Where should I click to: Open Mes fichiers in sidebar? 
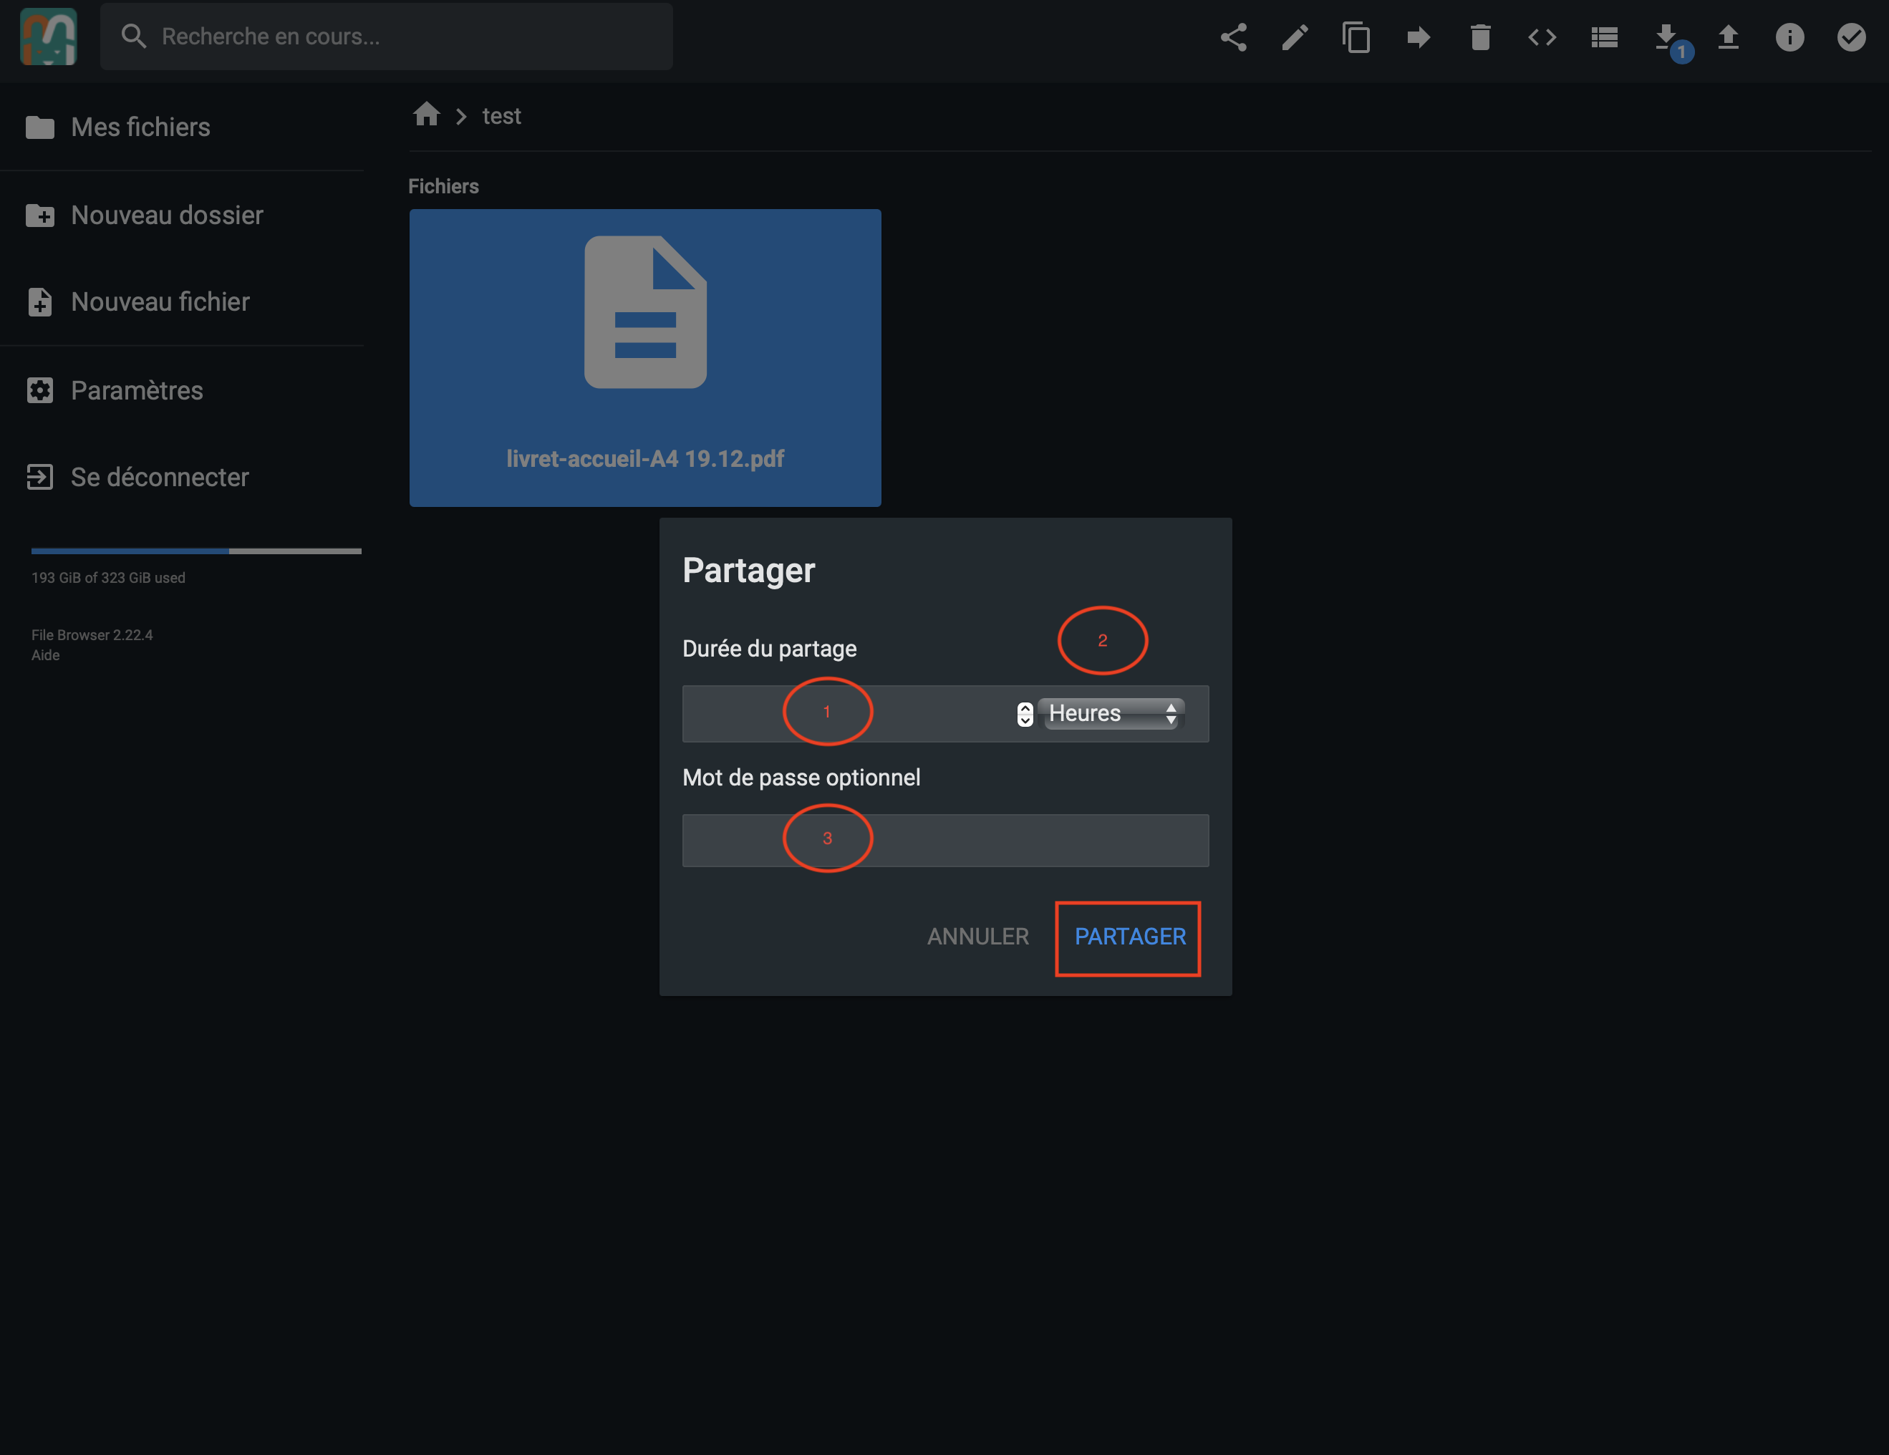pyautogui.click(x=140, y=127)
